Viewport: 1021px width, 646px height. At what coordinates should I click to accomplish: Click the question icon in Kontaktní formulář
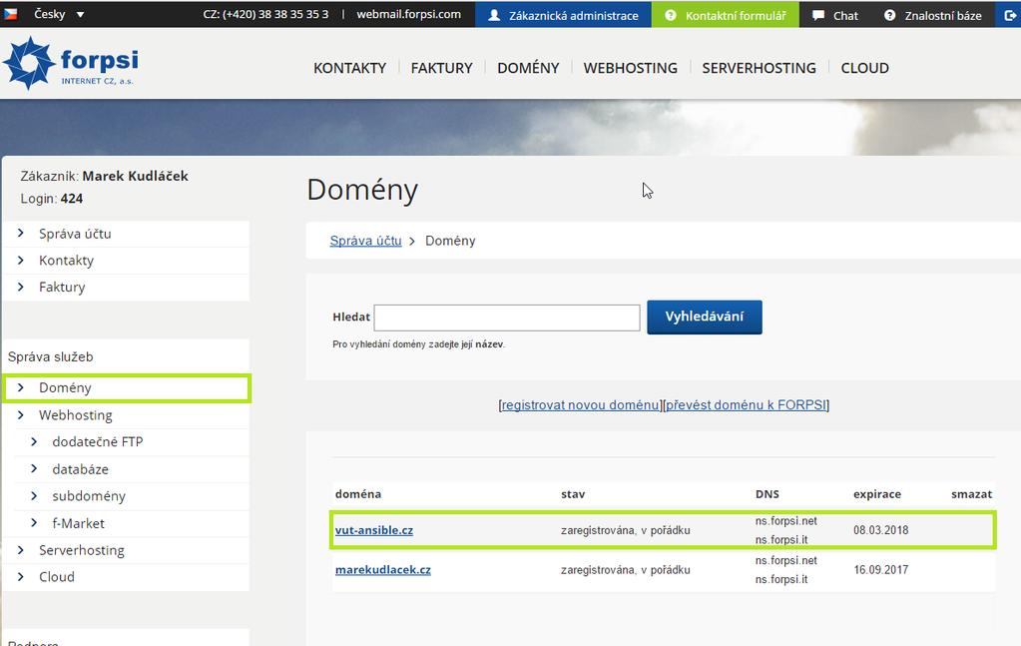(x=670, y=15)
